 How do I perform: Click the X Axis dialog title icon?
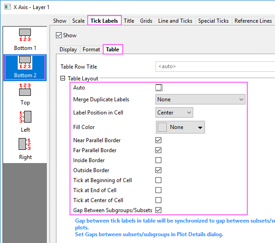[x=7, y=7]
